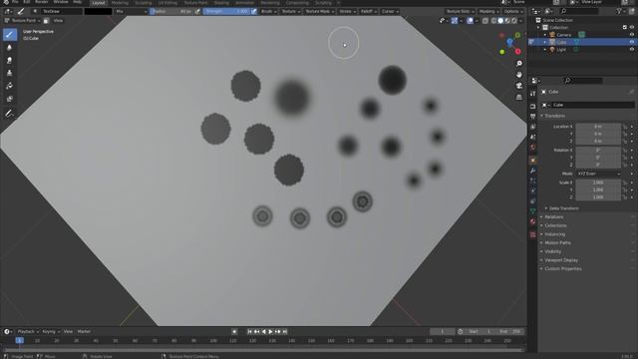The image size is (638, 359).
Task: Open the Texture dropdown in header
Action: point(291,11)
